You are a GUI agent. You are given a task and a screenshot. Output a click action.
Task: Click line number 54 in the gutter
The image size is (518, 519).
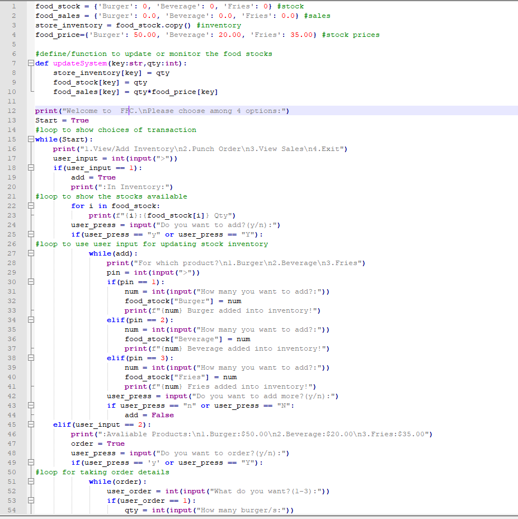coord(14,510)
